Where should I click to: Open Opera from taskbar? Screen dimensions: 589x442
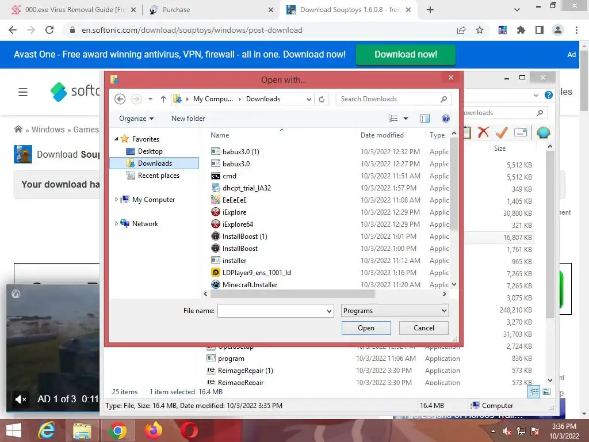pyautogui.click(x=189, y=430)
